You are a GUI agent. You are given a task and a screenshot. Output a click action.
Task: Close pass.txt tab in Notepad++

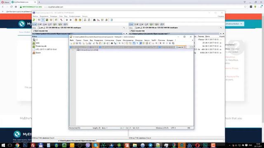[x=185, y=47]
